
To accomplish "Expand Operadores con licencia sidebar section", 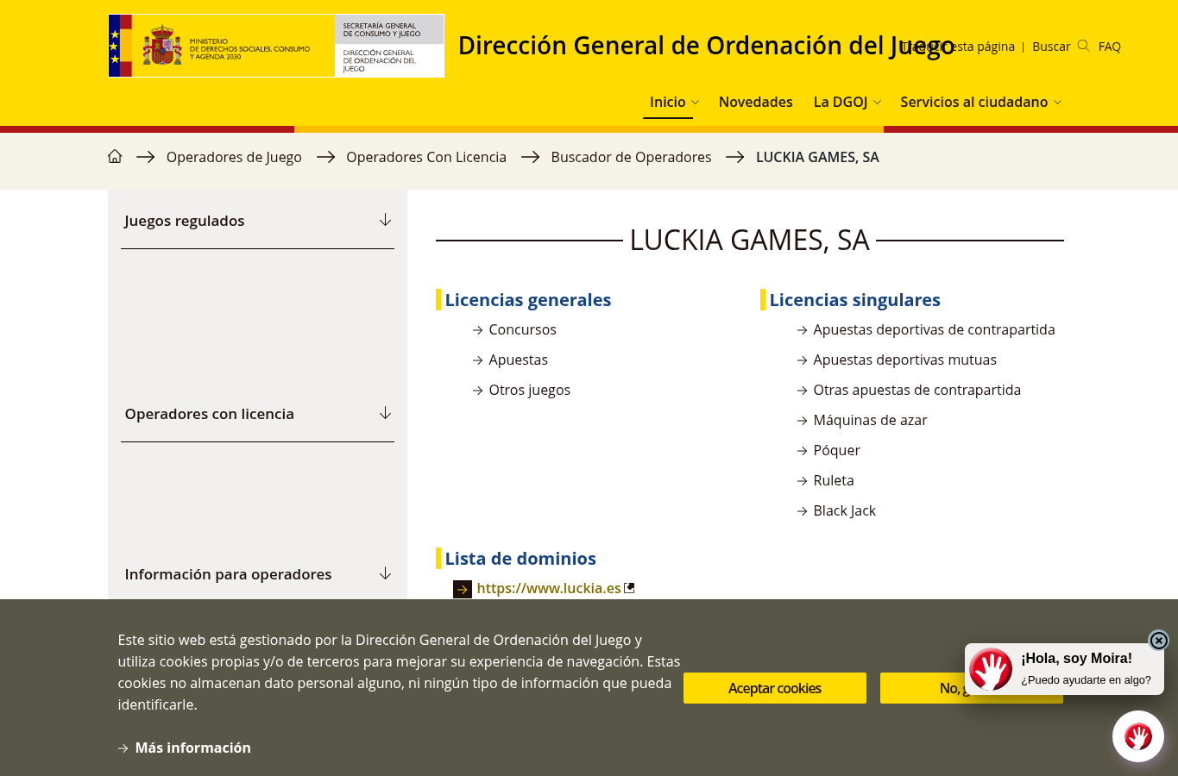I will [257, 414].
